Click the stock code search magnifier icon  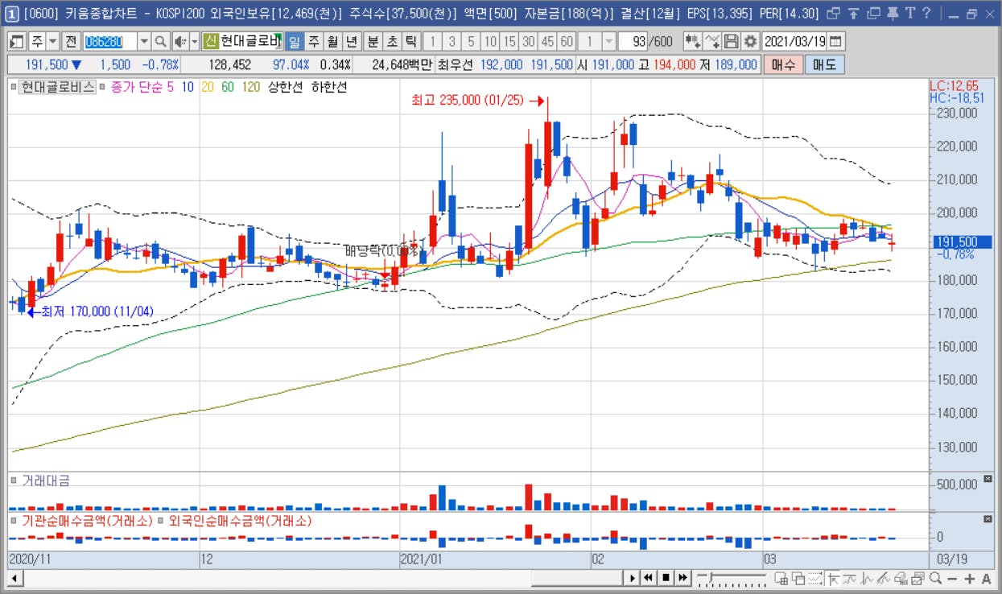click(161, 41)
